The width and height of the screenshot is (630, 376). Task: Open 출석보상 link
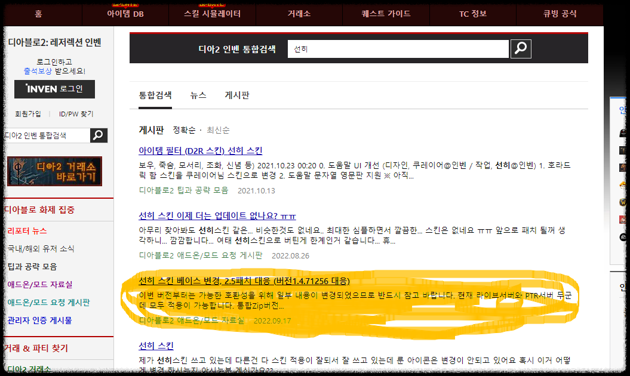38,71
